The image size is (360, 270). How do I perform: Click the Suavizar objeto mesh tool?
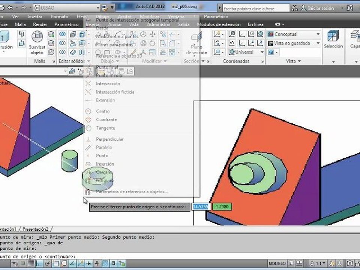37,43
